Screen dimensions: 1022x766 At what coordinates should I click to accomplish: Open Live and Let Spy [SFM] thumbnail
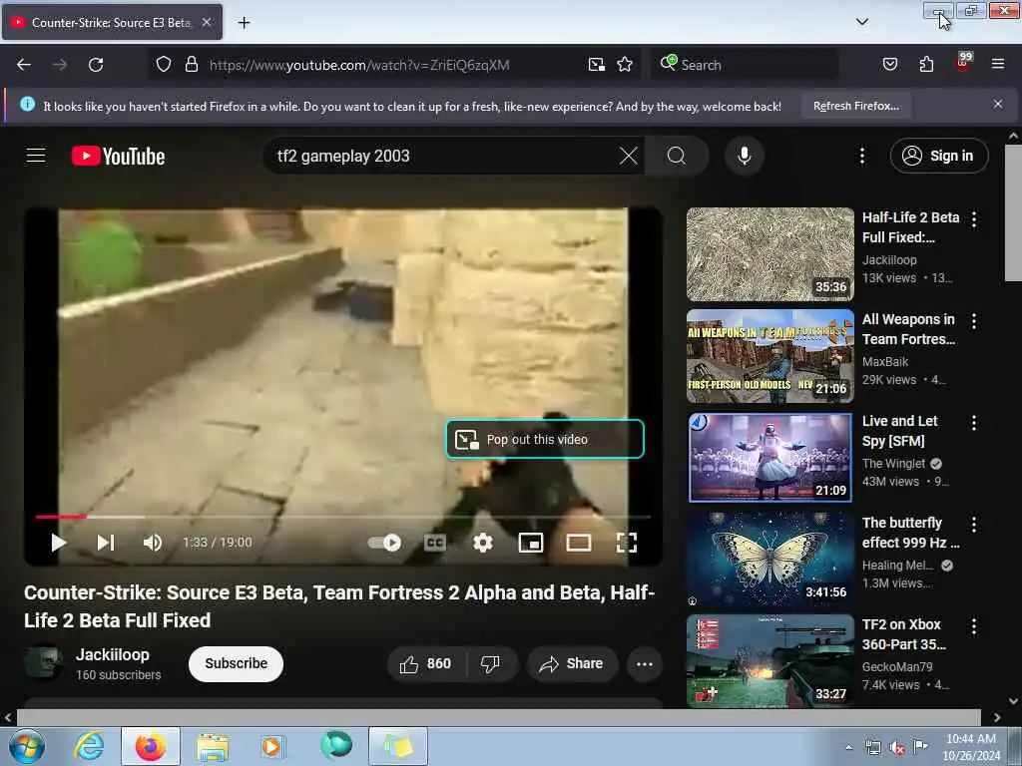pyautogui.click(x=769, y=458)
